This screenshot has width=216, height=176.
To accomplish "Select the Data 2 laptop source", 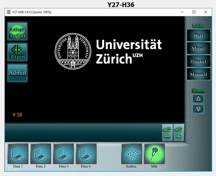I will click(x=41, y=154).
